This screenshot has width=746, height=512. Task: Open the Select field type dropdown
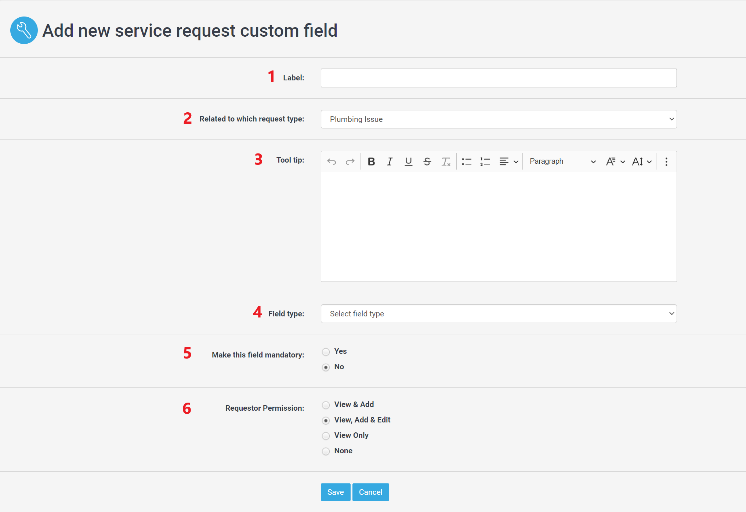[x=499, y=313]
